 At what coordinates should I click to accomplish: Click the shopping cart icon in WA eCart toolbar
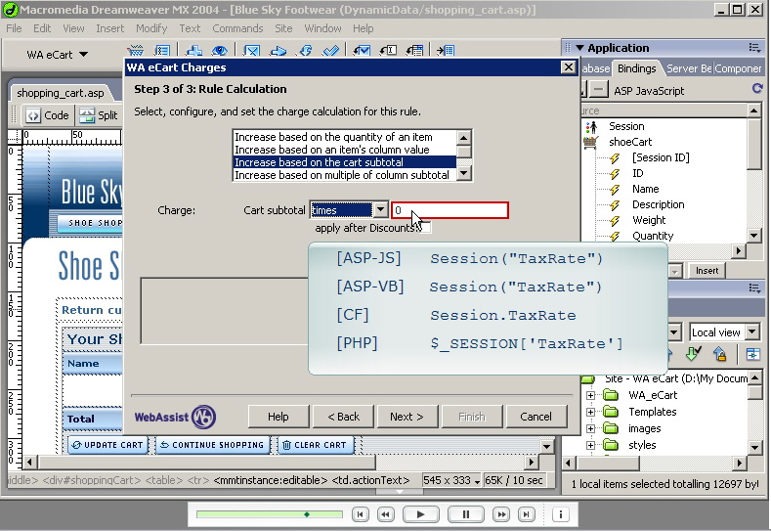(135, 51)
